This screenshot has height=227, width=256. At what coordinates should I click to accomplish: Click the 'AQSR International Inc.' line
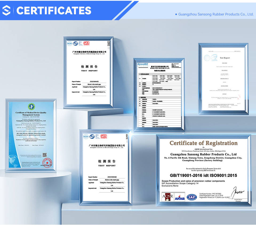(x=203, y=149)
